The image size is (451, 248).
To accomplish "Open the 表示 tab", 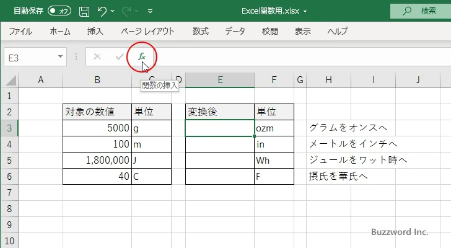I will 302,31.
